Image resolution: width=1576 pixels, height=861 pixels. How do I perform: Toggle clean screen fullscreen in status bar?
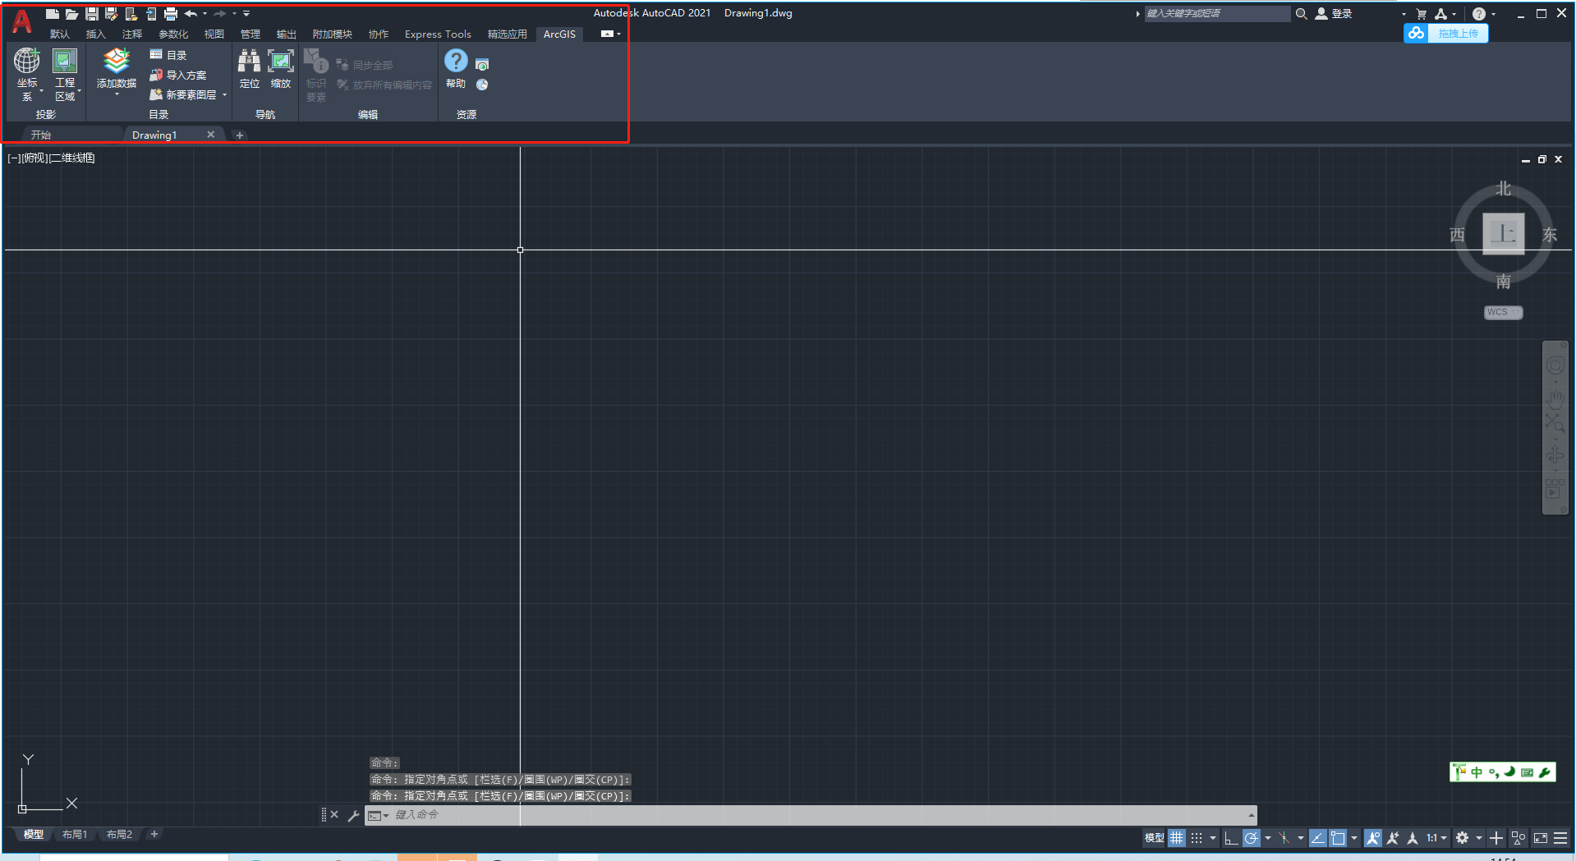[x=1541, y=838]
